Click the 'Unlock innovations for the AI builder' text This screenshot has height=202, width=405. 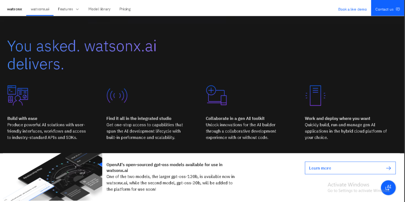tap(241, 131)
